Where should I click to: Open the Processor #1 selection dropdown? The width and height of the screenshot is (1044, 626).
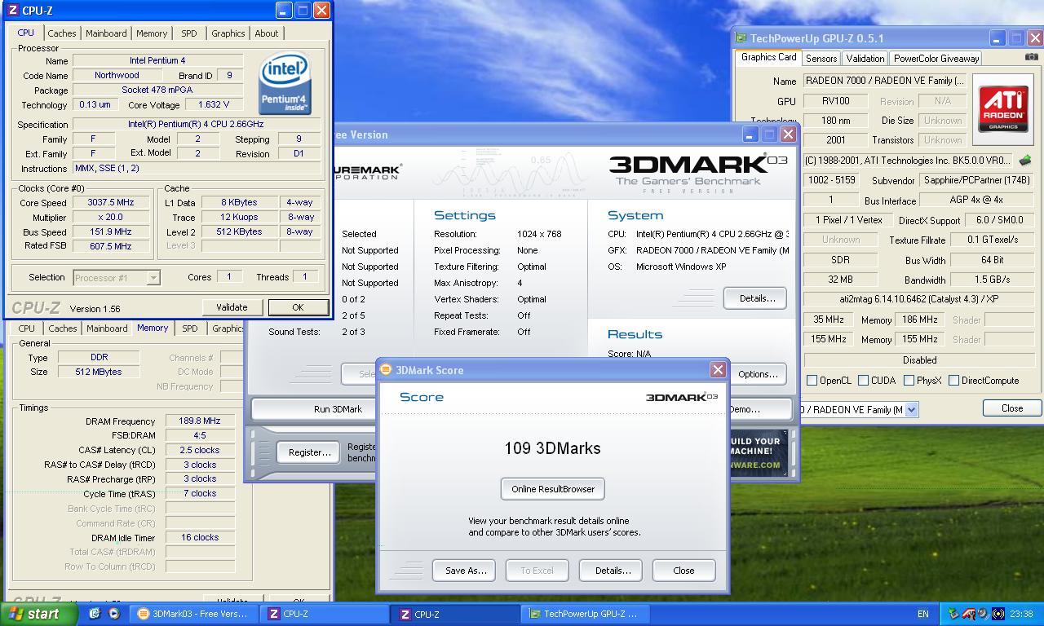153,278
